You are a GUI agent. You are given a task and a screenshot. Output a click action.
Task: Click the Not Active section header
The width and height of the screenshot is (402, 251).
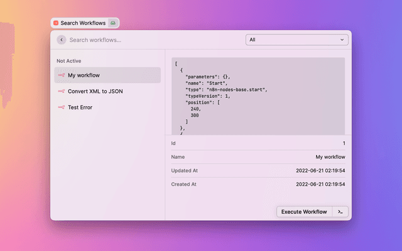(x=68, y=61)
